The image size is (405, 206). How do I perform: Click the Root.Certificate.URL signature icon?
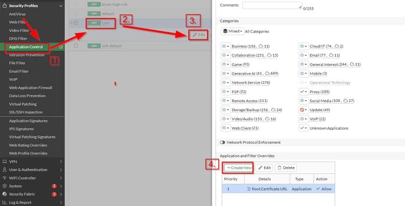click(x=249, y=189)
